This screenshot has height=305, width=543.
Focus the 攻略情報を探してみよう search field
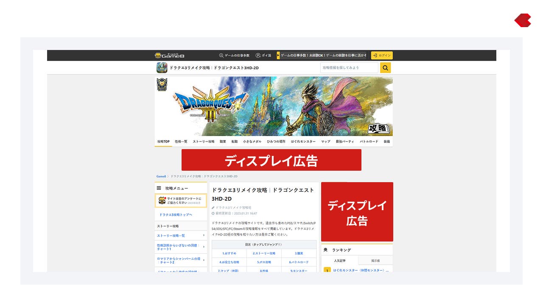click(349, 68)
